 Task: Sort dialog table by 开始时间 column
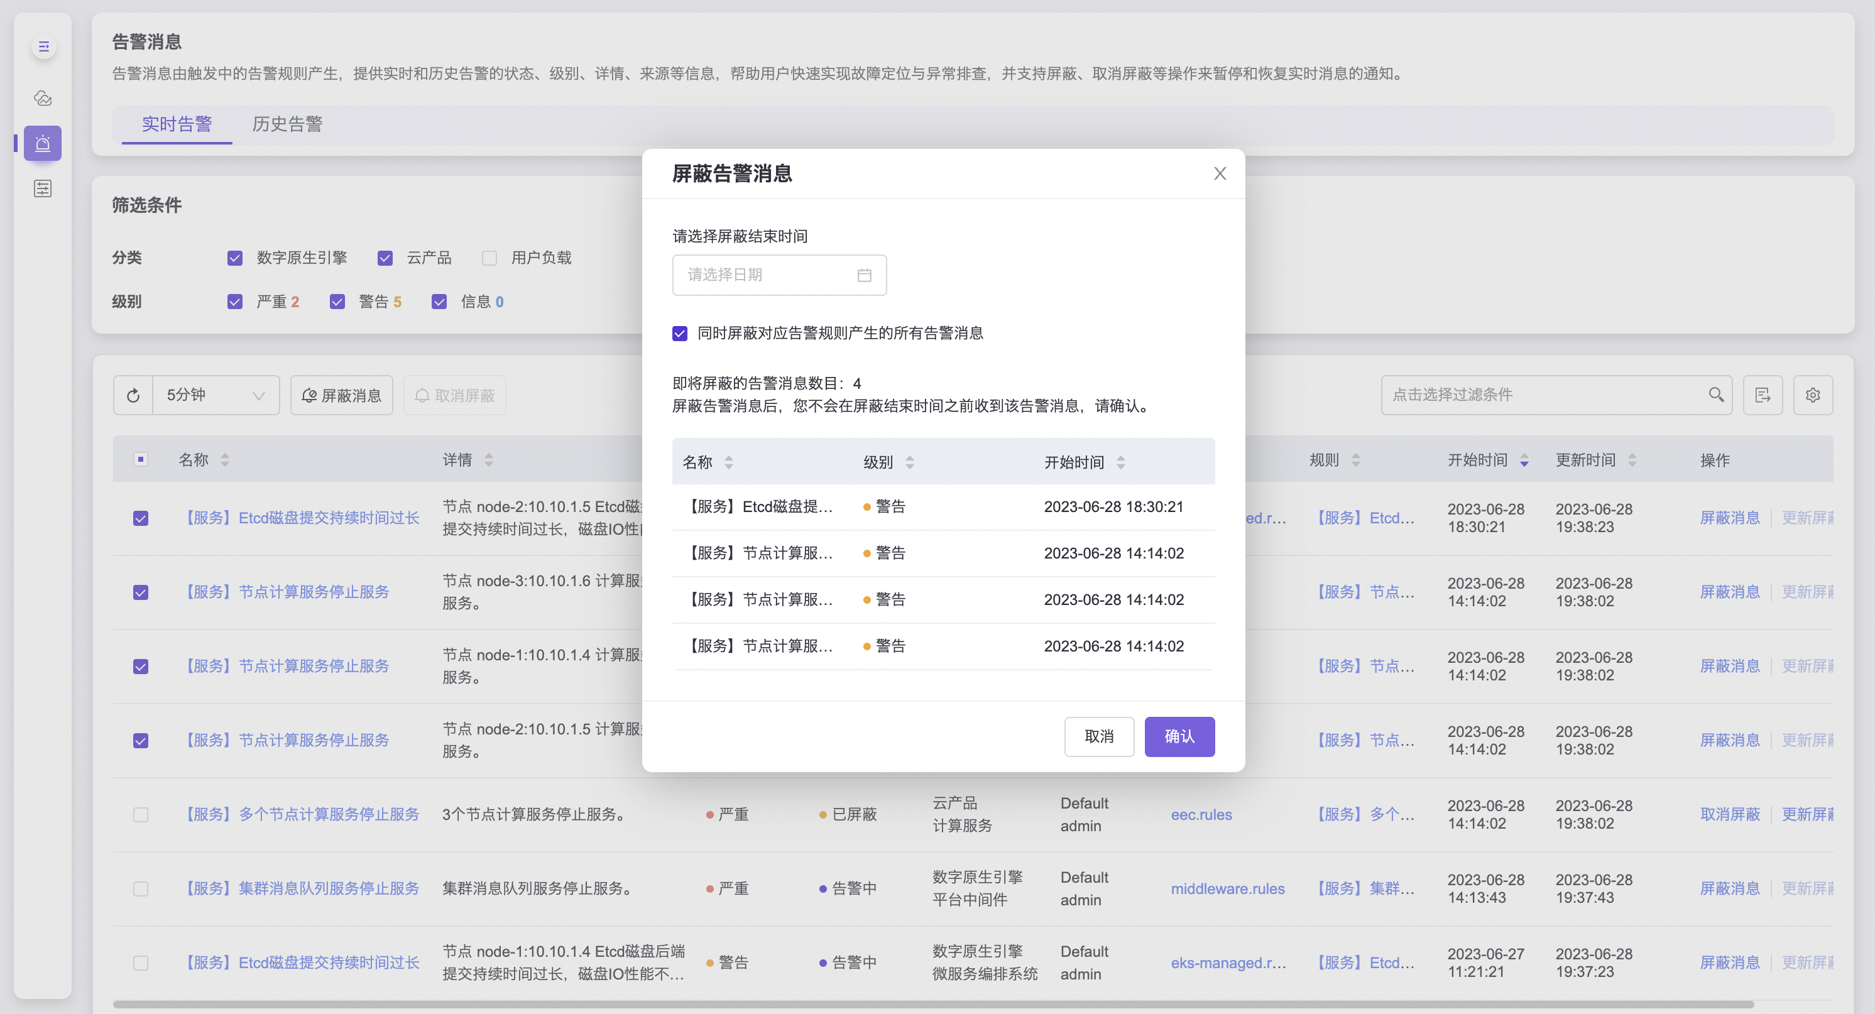point(1120,462)
